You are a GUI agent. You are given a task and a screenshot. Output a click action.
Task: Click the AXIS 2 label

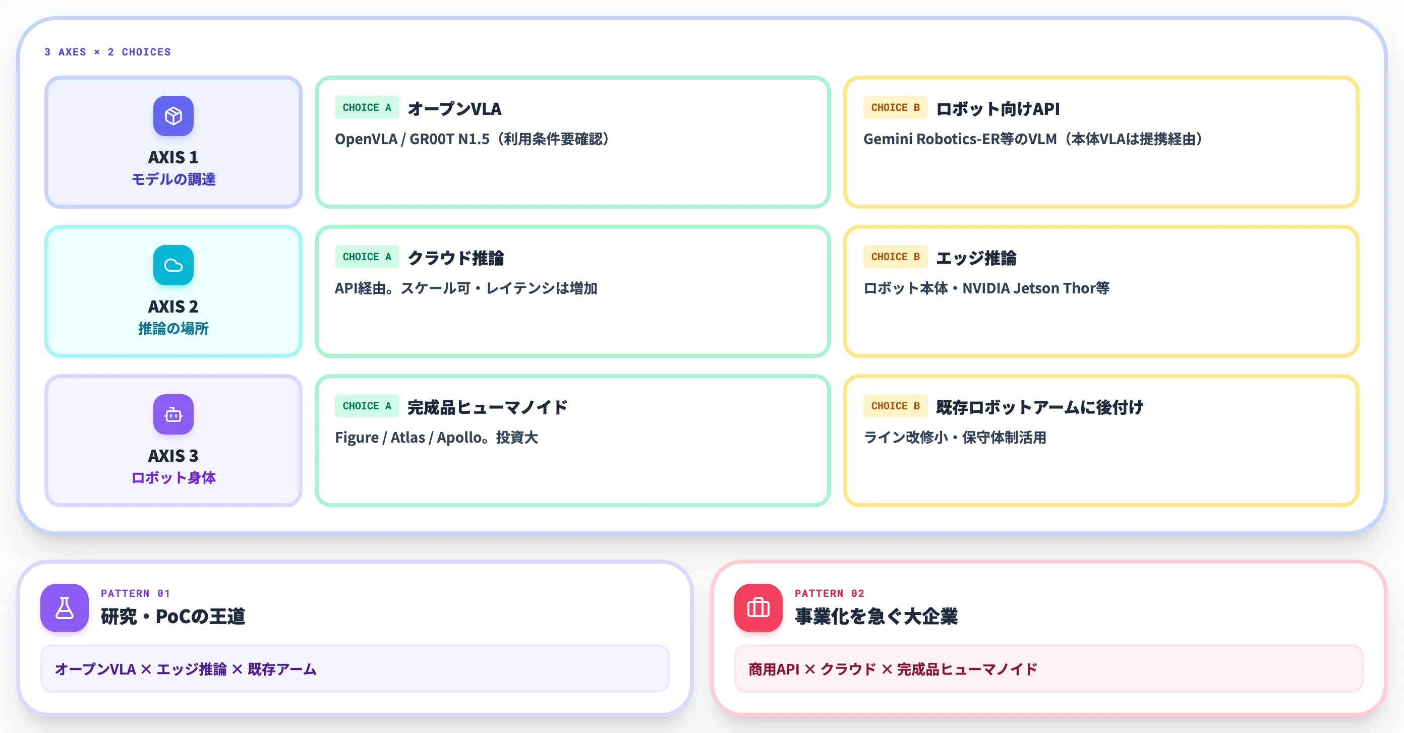click(173, 308)
